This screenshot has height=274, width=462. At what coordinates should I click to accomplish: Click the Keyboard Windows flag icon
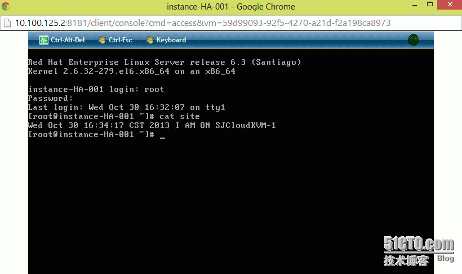[x=150, y=40]
